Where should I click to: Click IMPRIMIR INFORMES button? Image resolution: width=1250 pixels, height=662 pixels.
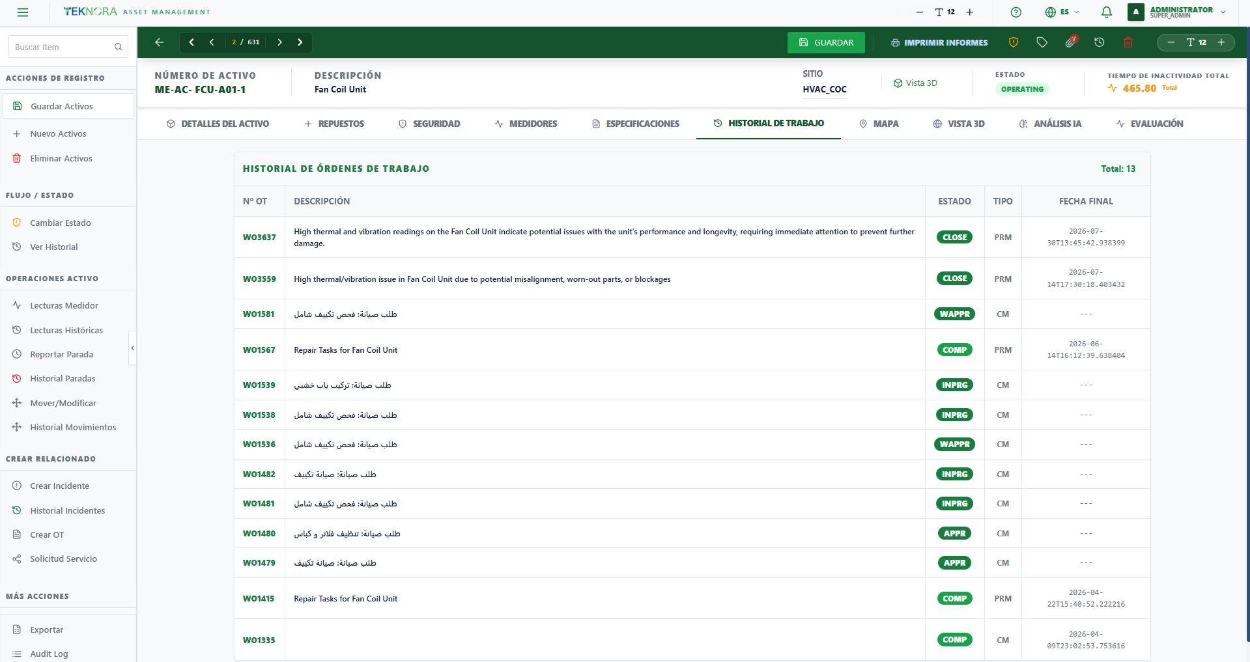[x=939, y=42]
